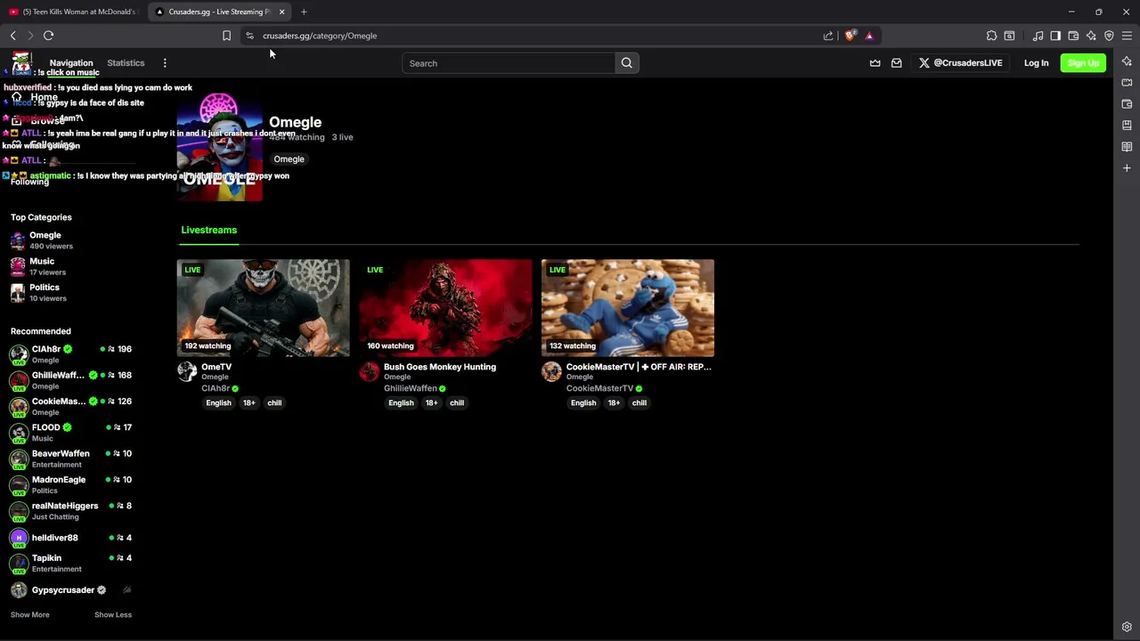Open offline channel Gypsycrusader
This screenshot has height=641, width=1140.
coord(71,590)
